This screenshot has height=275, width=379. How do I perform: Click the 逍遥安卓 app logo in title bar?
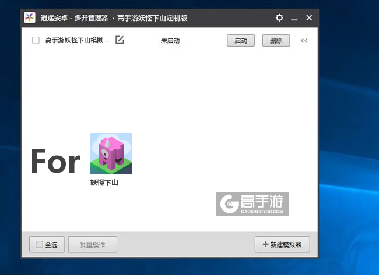point(30,17)
